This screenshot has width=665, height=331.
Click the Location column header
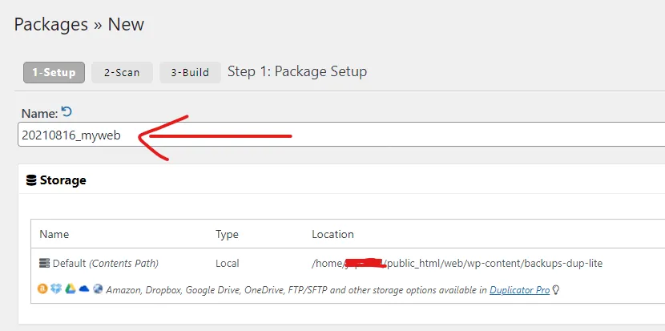[333, 234]
